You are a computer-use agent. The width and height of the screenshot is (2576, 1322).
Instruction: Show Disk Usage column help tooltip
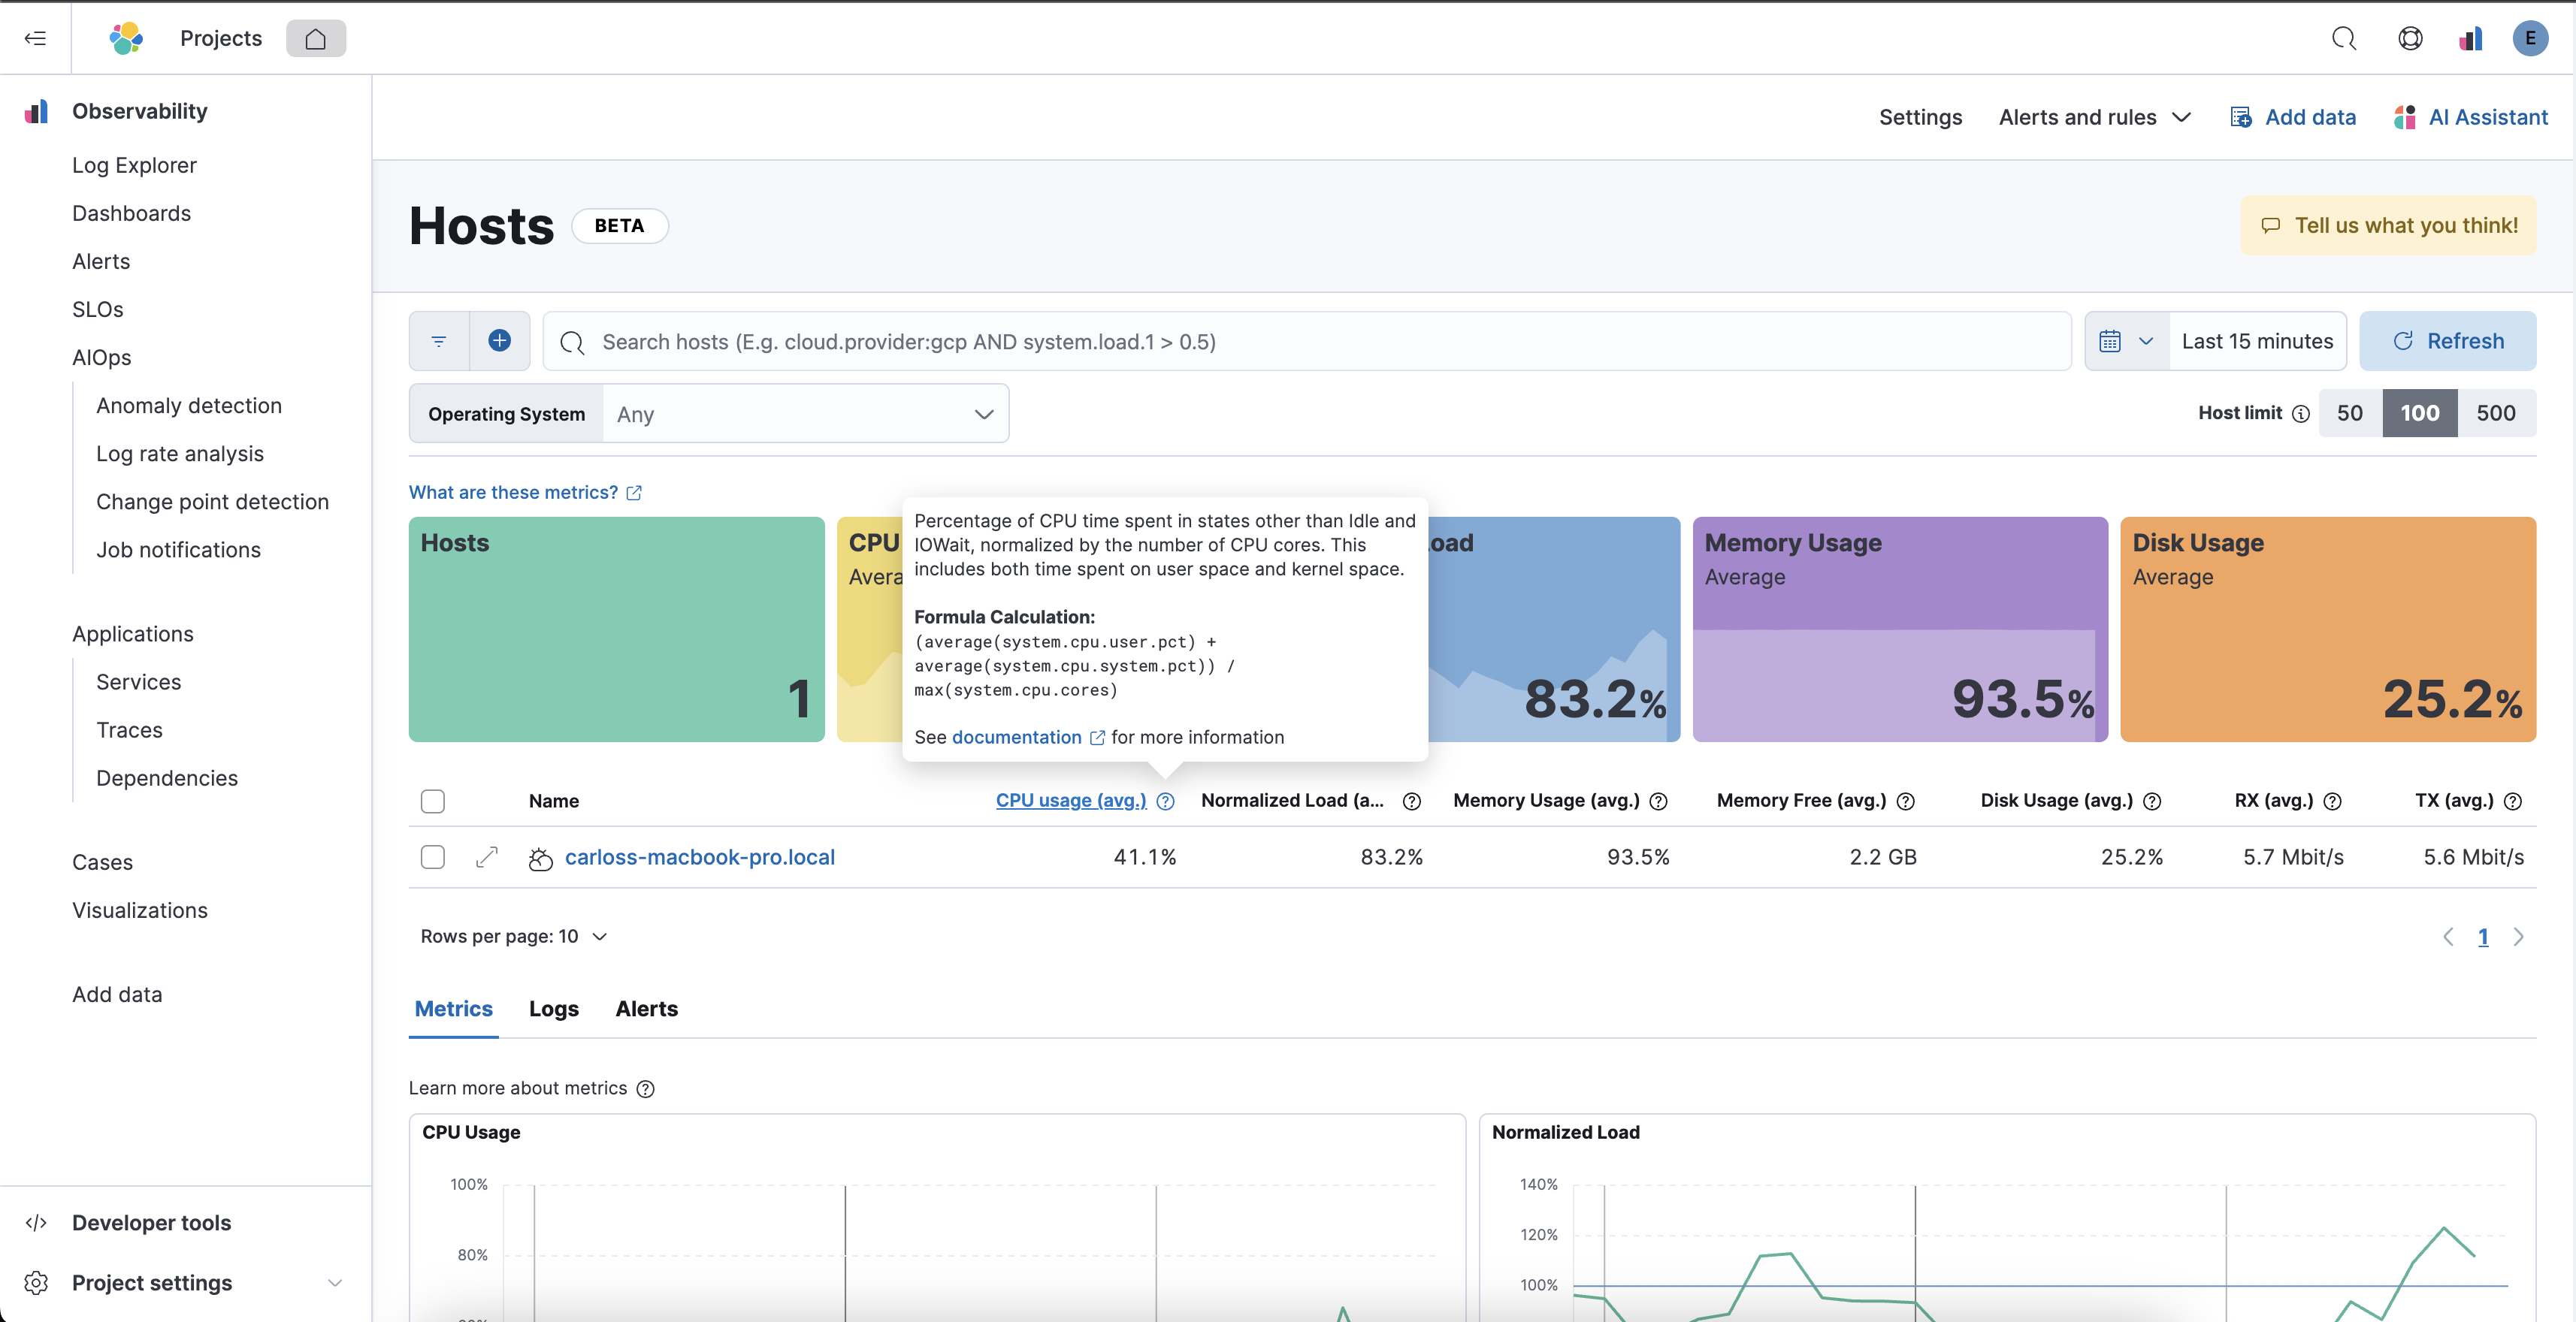(2152, 801)
